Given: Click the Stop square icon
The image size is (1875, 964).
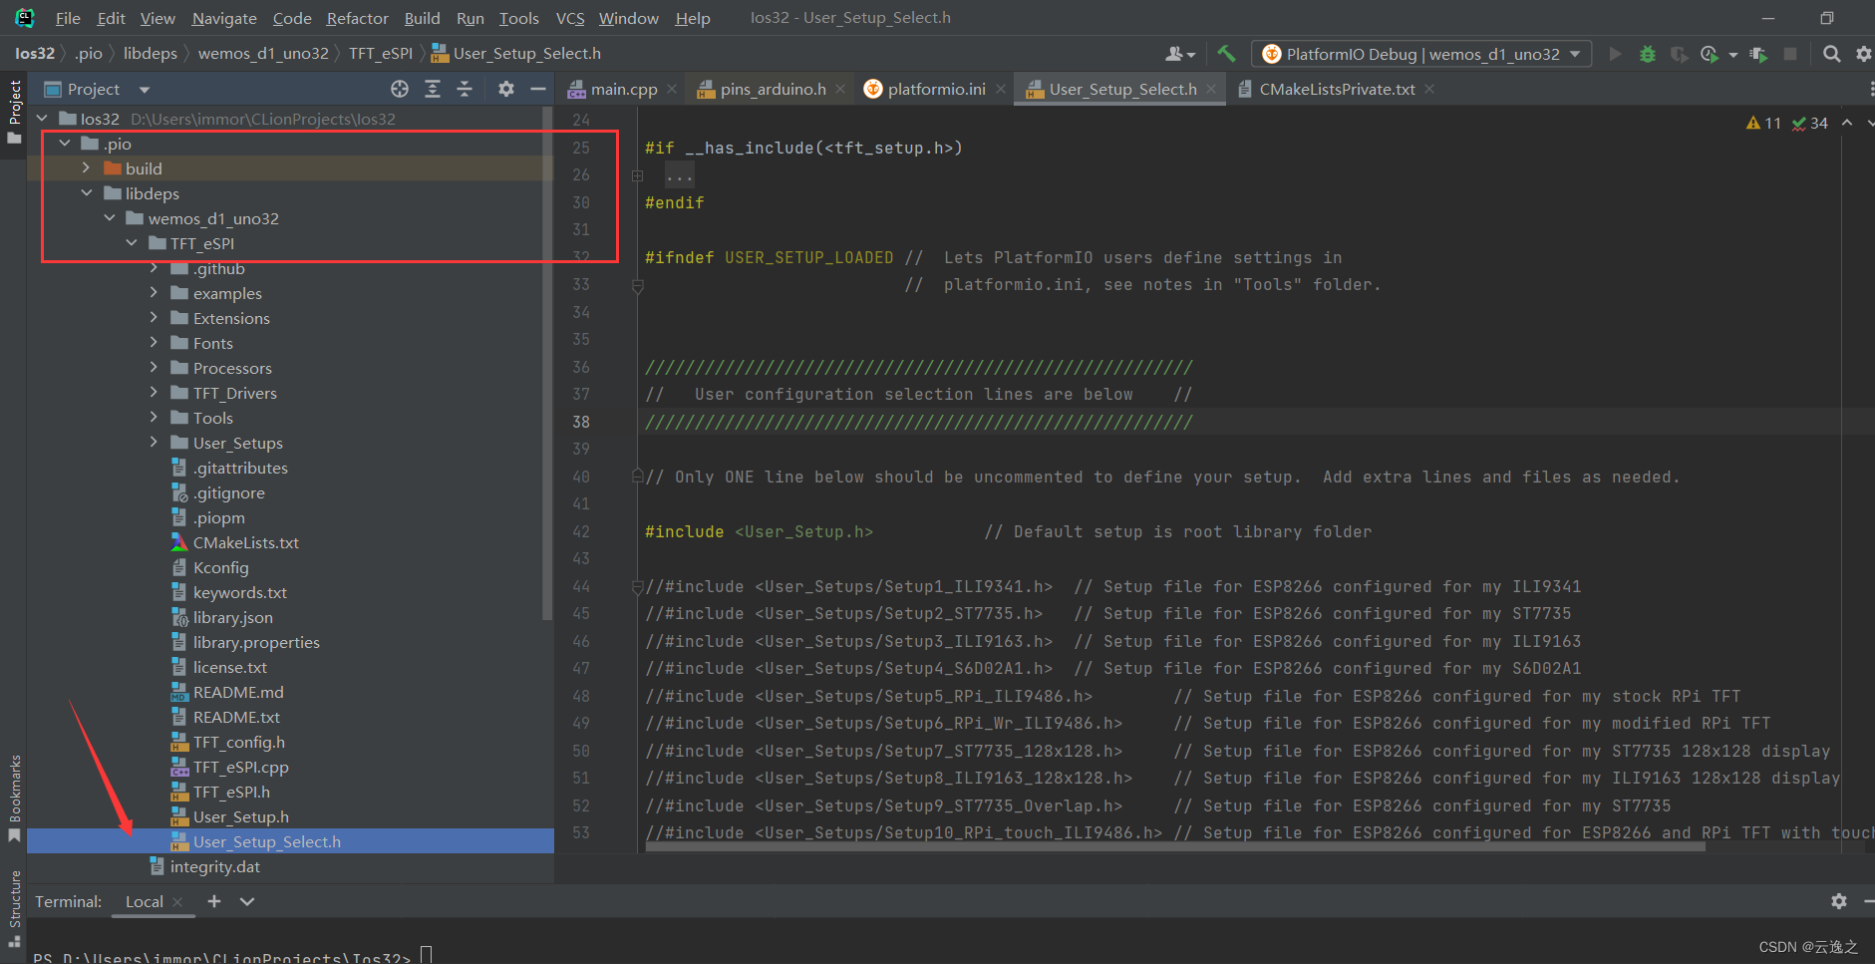Looking at the screenshot, I should tap(1790, 54).
